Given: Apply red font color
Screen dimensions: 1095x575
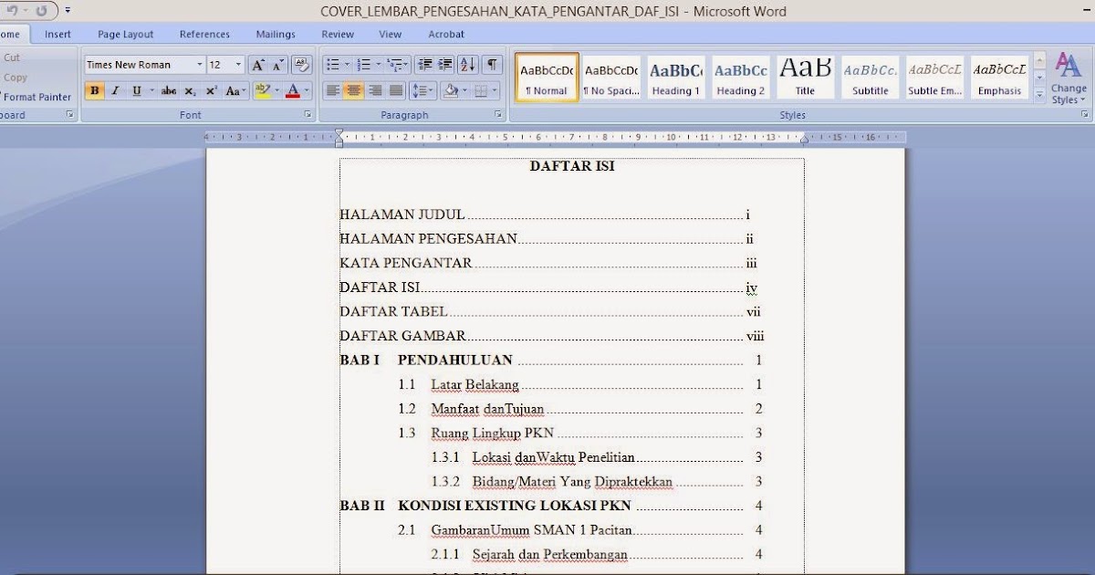Looking at the screenshot, I should pyautogui.click(x=292, y=91).
